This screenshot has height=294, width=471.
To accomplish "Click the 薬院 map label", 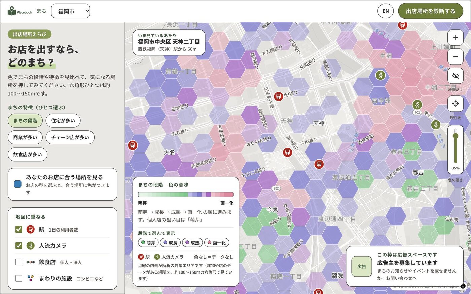I will pos(337,275).
